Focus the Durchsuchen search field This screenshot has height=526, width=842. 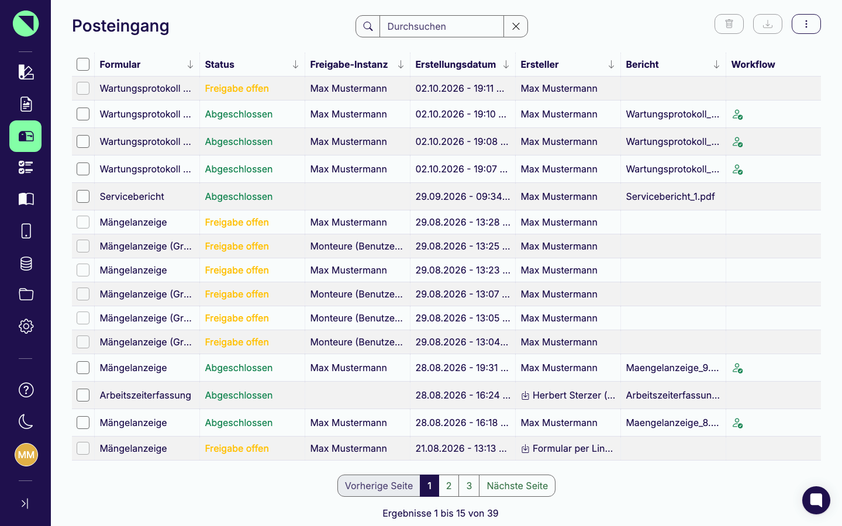(x=441, y=26)
